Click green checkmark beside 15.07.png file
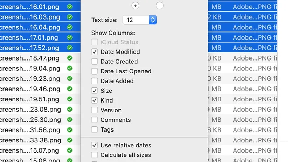Screen dimensions: 288x162 click(70, 151)
